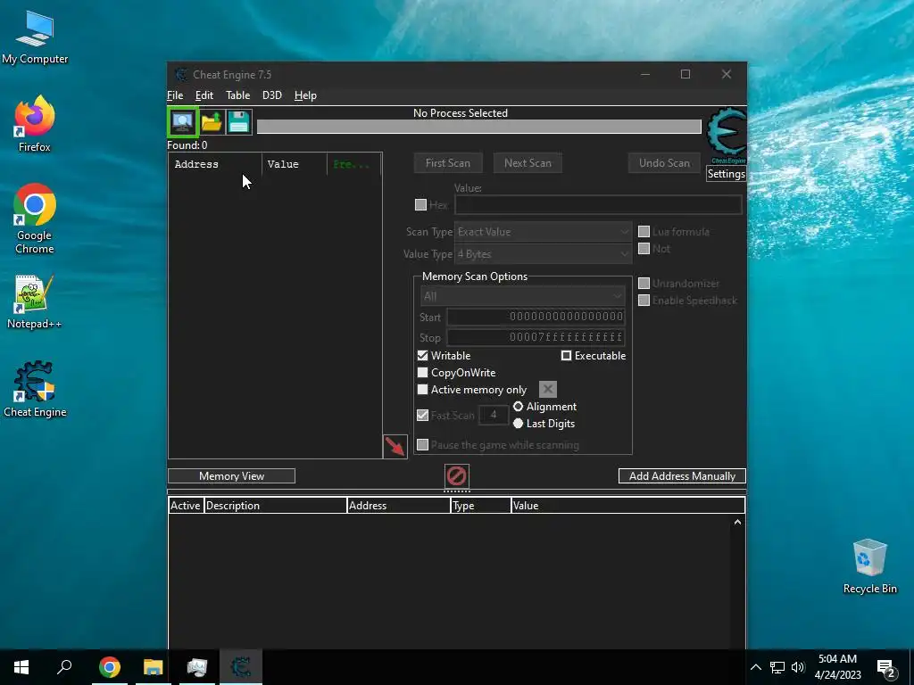914x685 pixels.
Task: Open Windows Start menu
Action: point(21,667)
